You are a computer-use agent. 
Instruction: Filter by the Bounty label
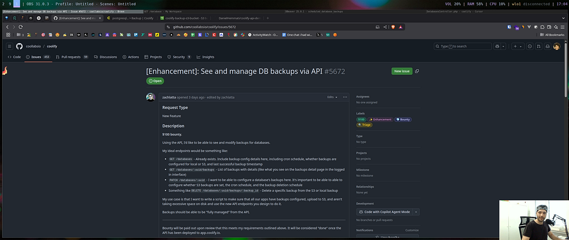pyautogui.click(x=403, y=120)
